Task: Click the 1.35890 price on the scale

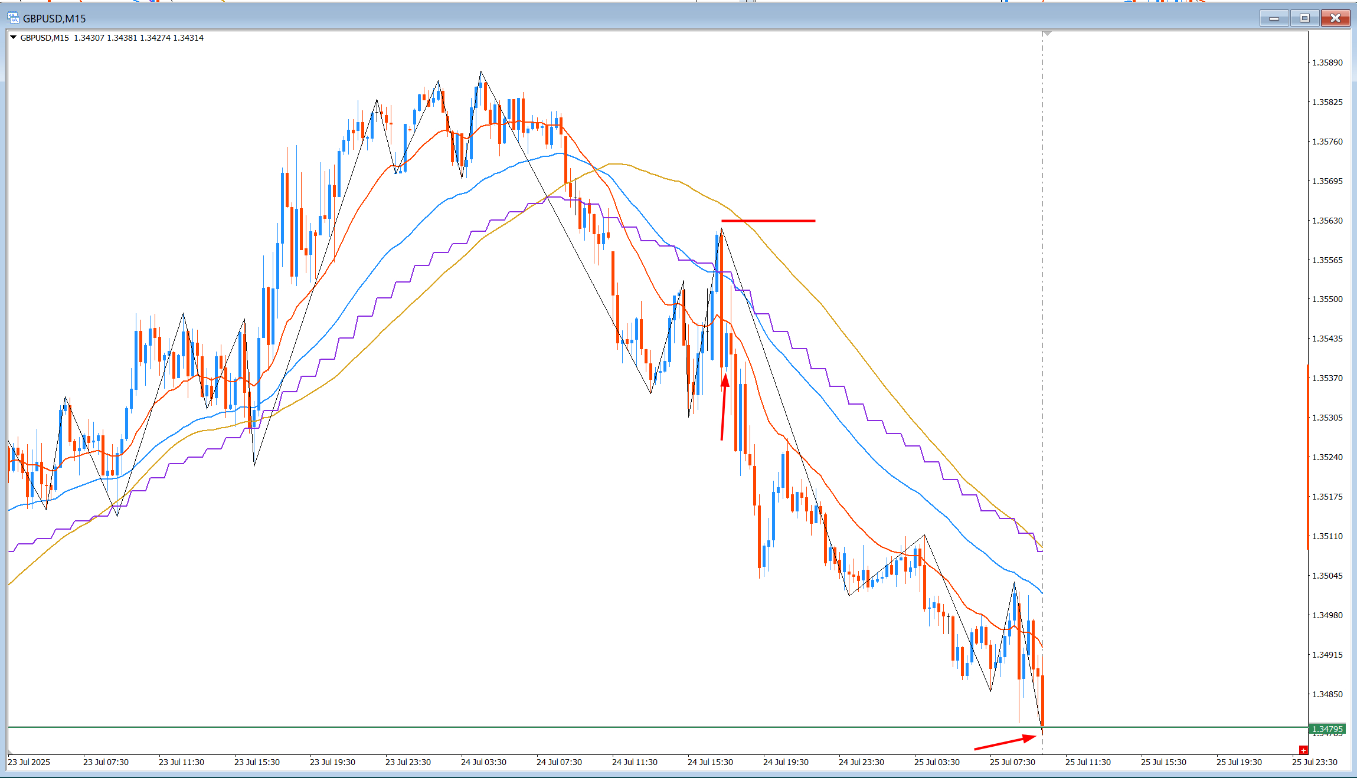Action: click(1327, 63)
